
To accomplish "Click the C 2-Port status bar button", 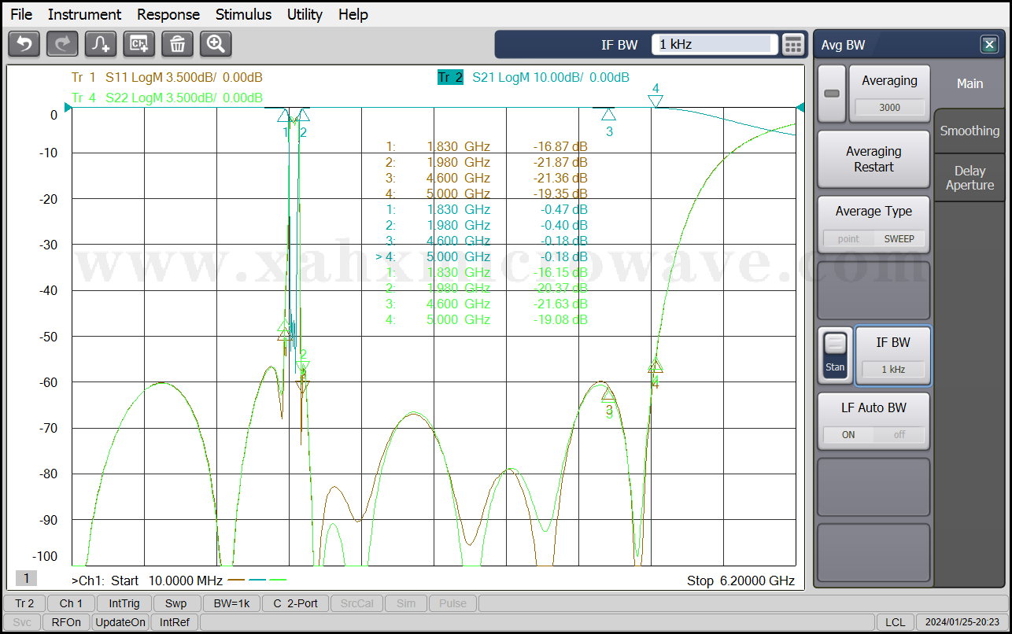I will 295,603.
